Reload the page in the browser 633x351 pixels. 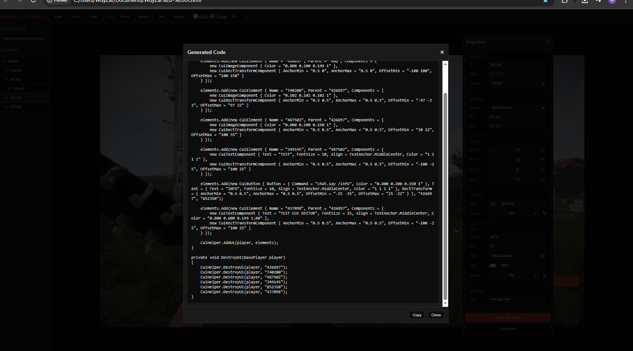pyautogui.click(x=33, y=1)
